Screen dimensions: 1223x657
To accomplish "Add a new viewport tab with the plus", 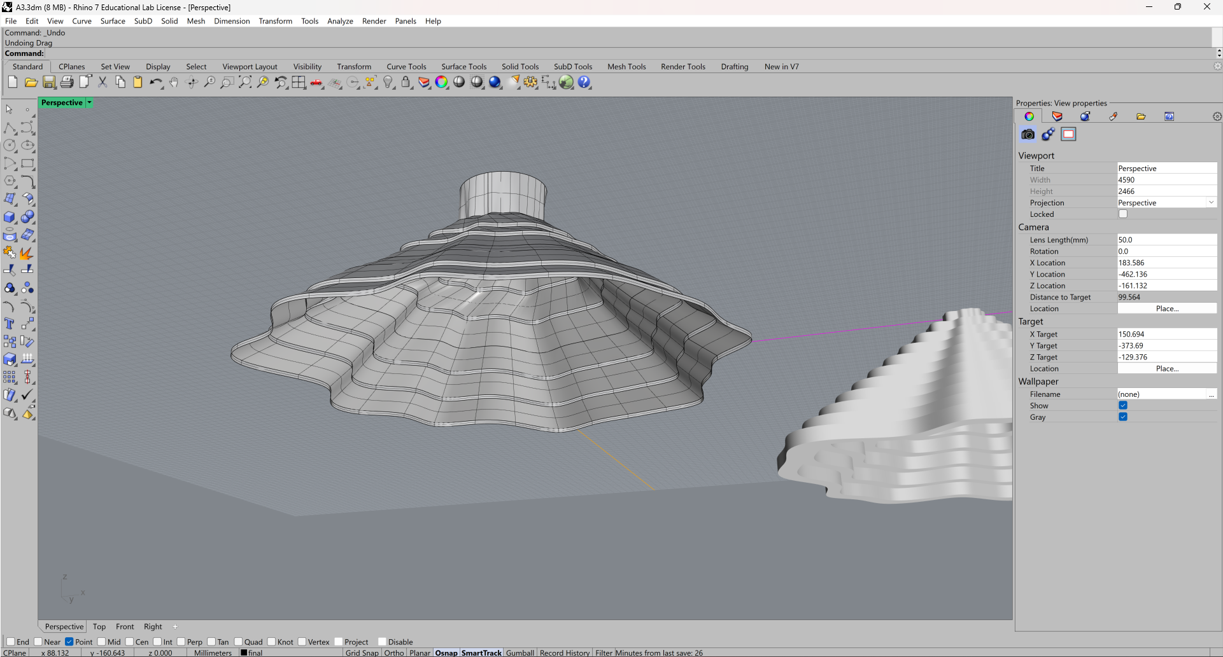I will 175,626.
